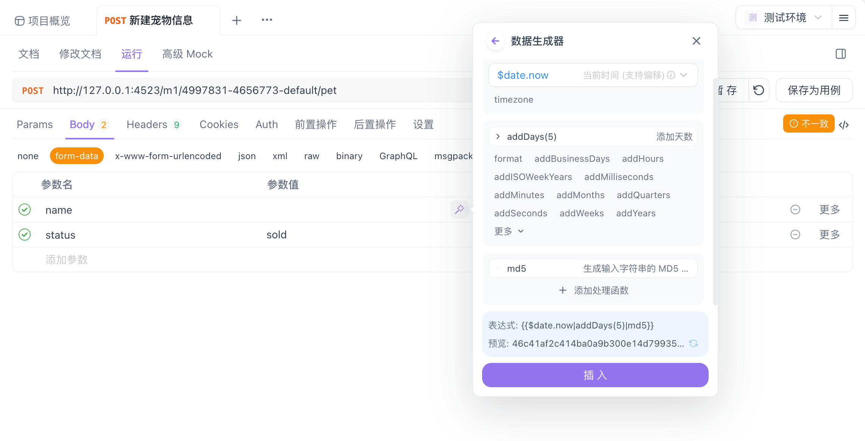Expand the addDays(5) function section
Screen dimensions: 865x441
[498, 136]
